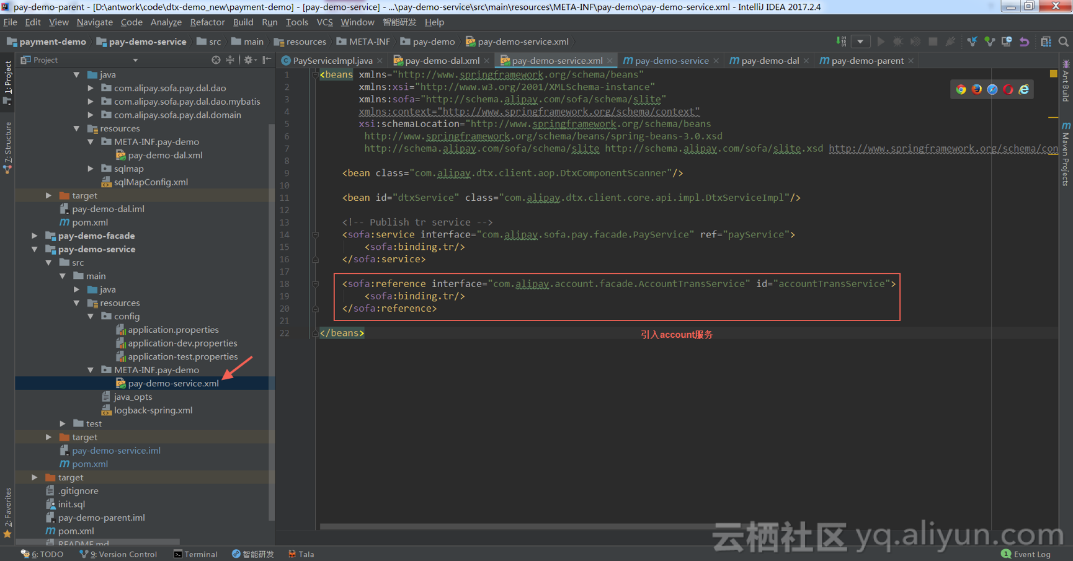The width and height of the screenshot is (1073, 561).
Task: Click the Collapse All icon in Project panel
Action: [230, 60]
